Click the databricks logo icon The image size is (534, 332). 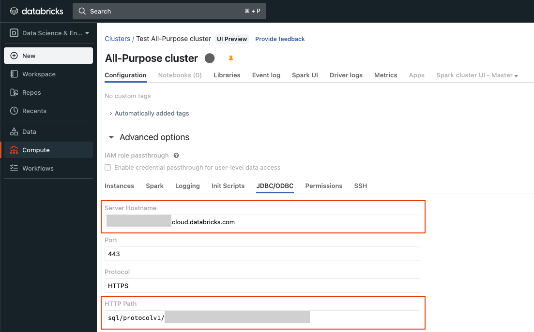[14, 11]
